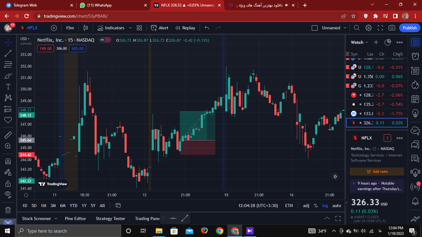Open chart settings gear icon
The height and width of the screenshot is (237, 422).
pos(368,28)
